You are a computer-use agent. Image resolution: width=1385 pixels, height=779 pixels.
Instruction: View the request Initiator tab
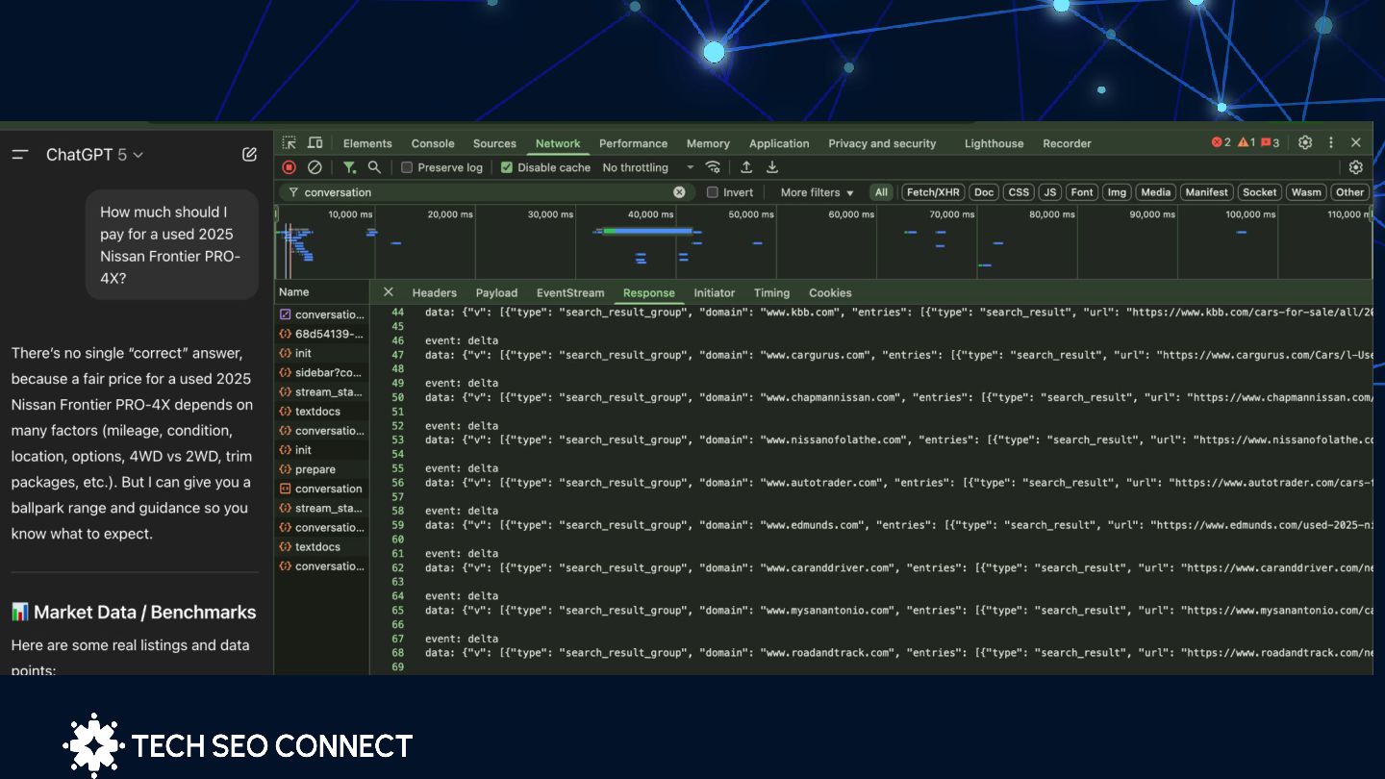[x=714, y=292]
